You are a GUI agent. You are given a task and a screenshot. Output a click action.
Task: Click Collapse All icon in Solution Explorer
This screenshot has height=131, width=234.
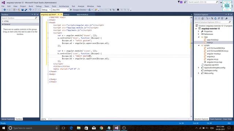click(x=219, y=19)
